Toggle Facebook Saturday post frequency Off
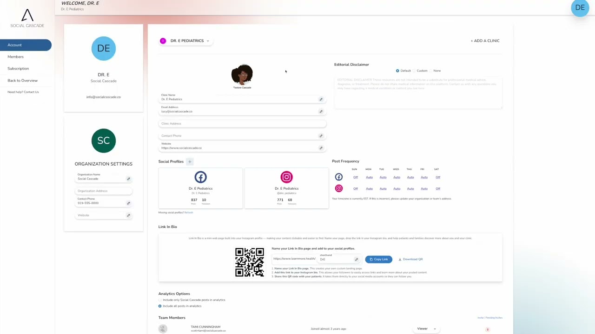 tap(438, 177)
